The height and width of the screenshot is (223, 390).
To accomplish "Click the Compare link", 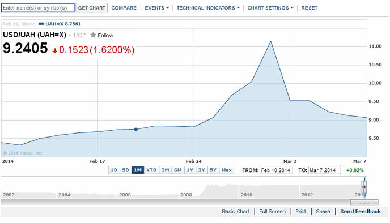I will (124, 8).
